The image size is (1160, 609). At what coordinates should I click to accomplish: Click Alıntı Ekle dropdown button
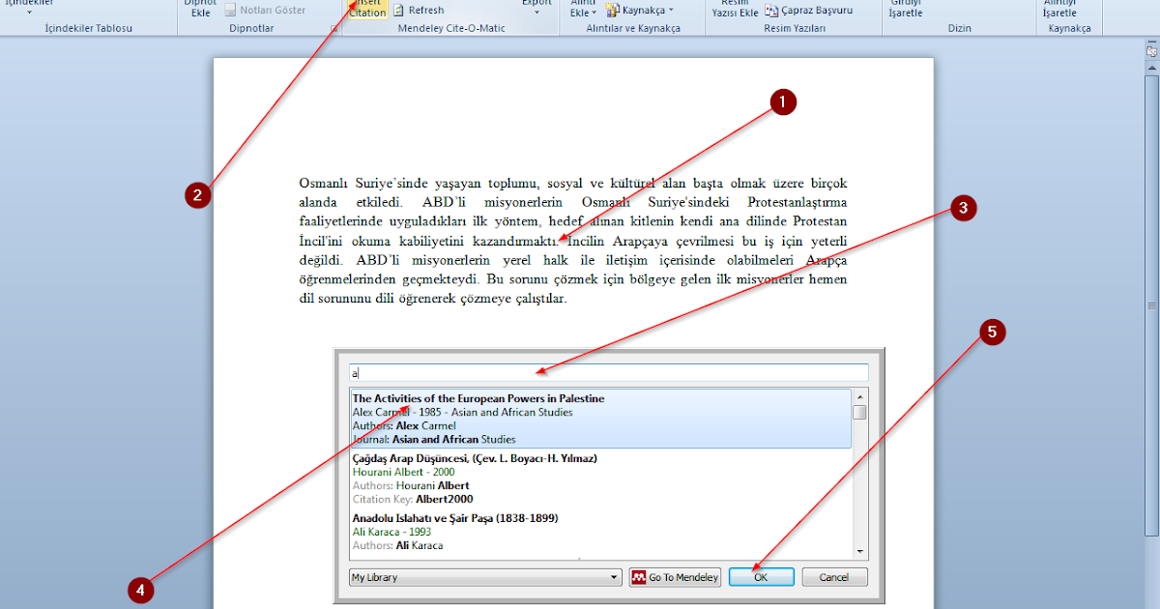[583, 9]
